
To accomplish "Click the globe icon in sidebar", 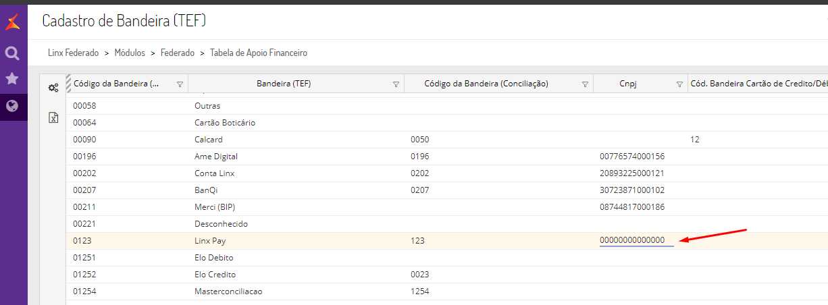I will pos(12,106).
